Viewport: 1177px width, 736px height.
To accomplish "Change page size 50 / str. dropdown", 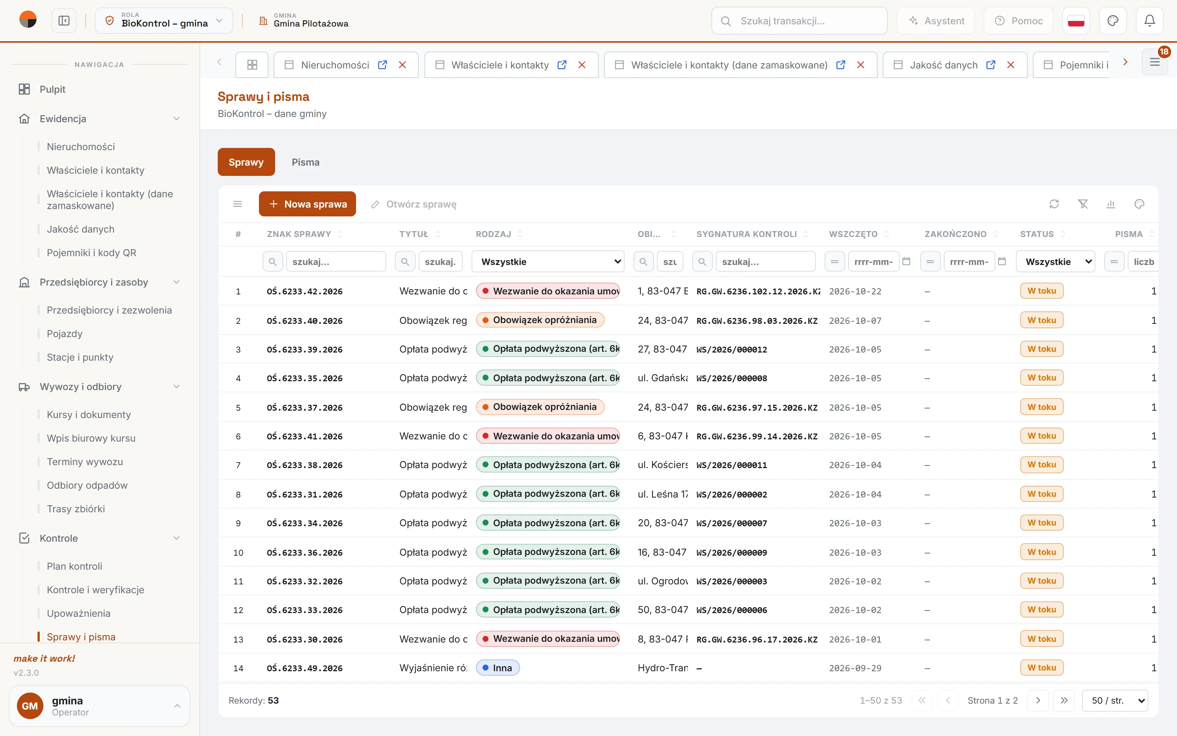I will click(1115, 700).
